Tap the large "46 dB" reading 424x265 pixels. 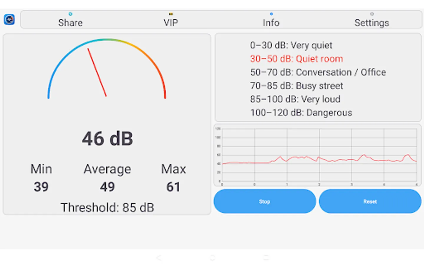click(107, 138)
